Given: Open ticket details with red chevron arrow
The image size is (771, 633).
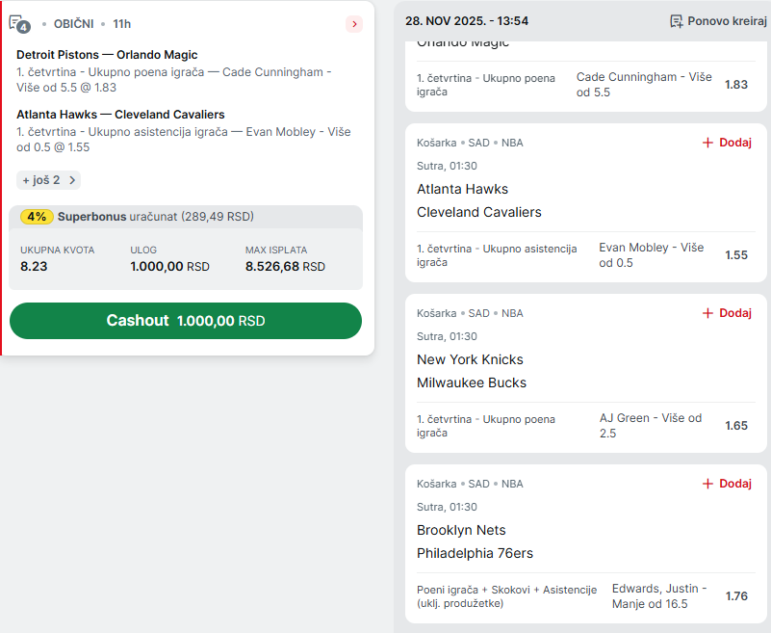Looking at the screenshot, I should 354,24.
